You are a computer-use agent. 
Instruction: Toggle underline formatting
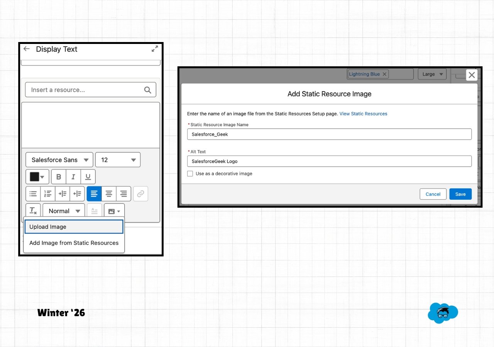point(88,177)
